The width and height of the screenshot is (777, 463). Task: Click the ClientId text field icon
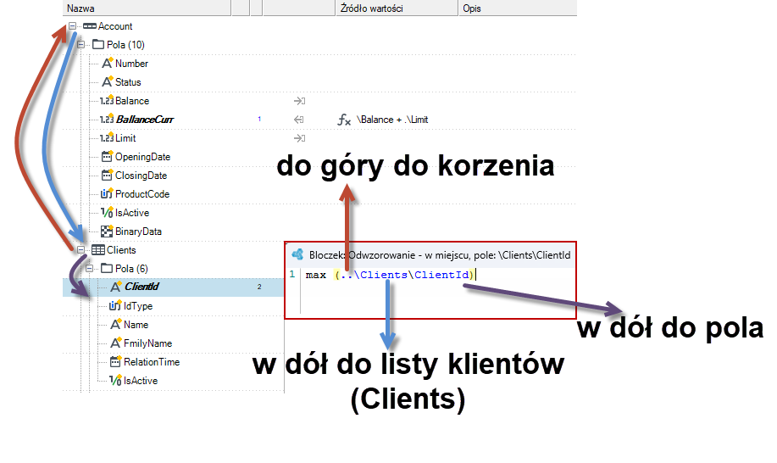[115, 287]
